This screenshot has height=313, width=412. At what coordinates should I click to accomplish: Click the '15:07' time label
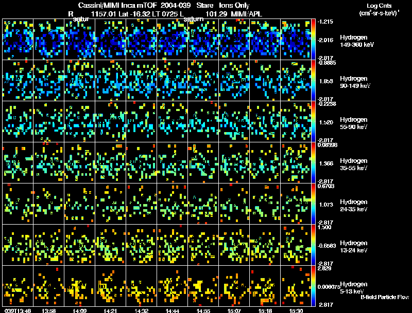(x=234, y=310)
